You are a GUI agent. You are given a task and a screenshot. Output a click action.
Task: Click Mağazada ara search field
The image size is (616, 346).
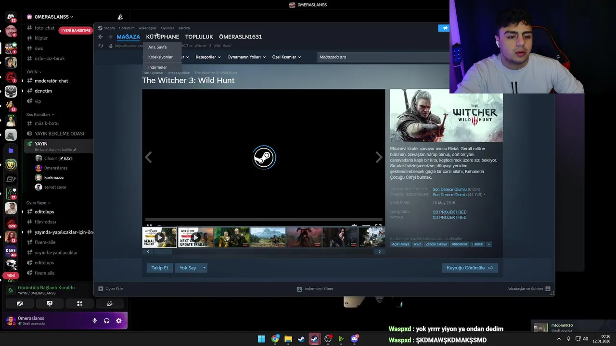pos(383,57)
